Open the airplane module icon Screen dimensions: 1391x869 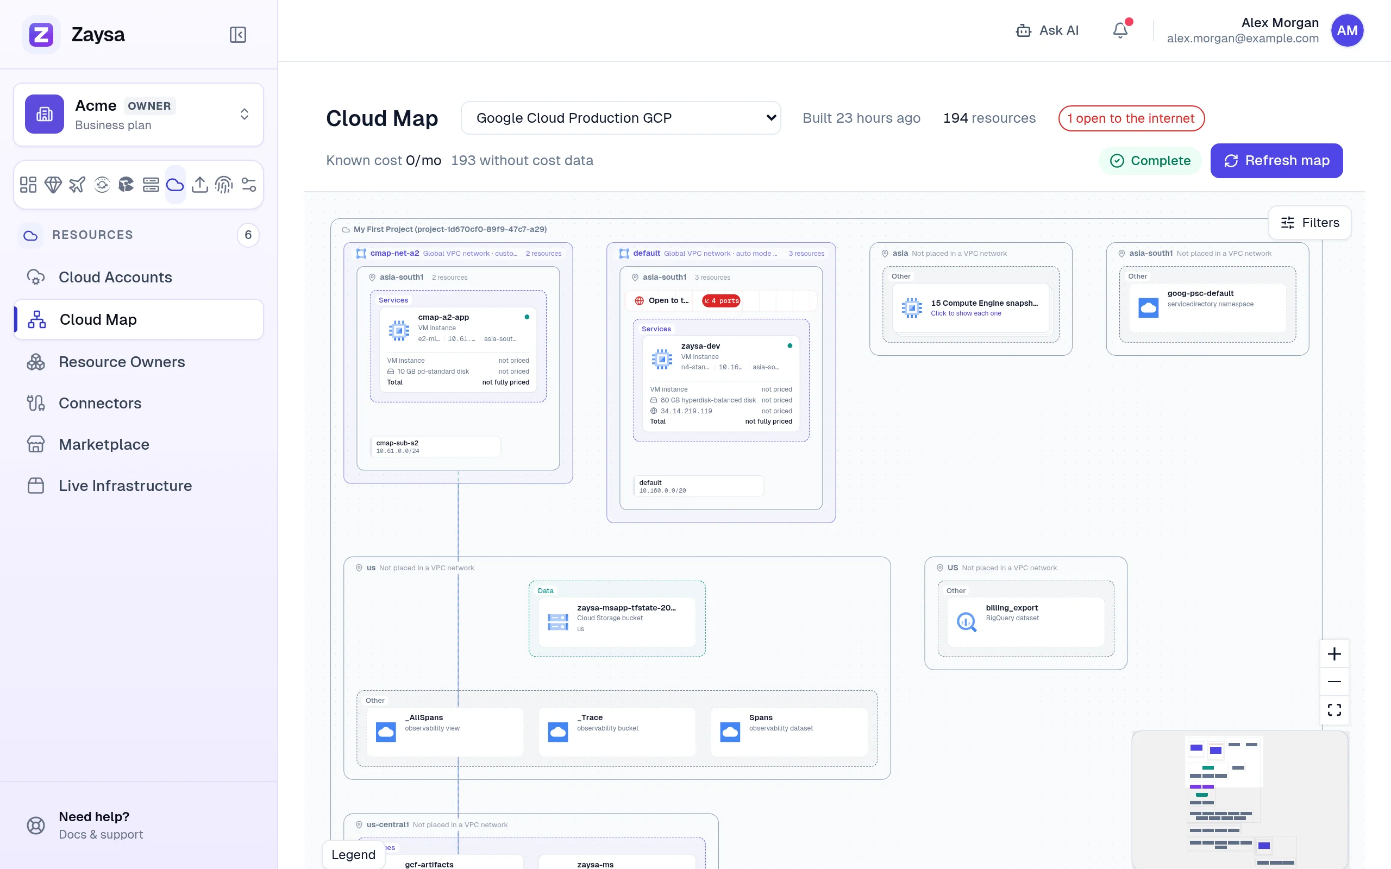click(x=77, y=185)
